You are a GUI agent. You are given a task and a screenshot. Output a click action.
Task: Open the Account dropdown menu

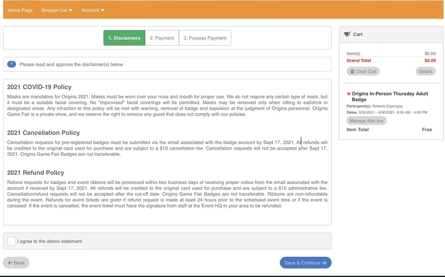click(x=93, y=10)
